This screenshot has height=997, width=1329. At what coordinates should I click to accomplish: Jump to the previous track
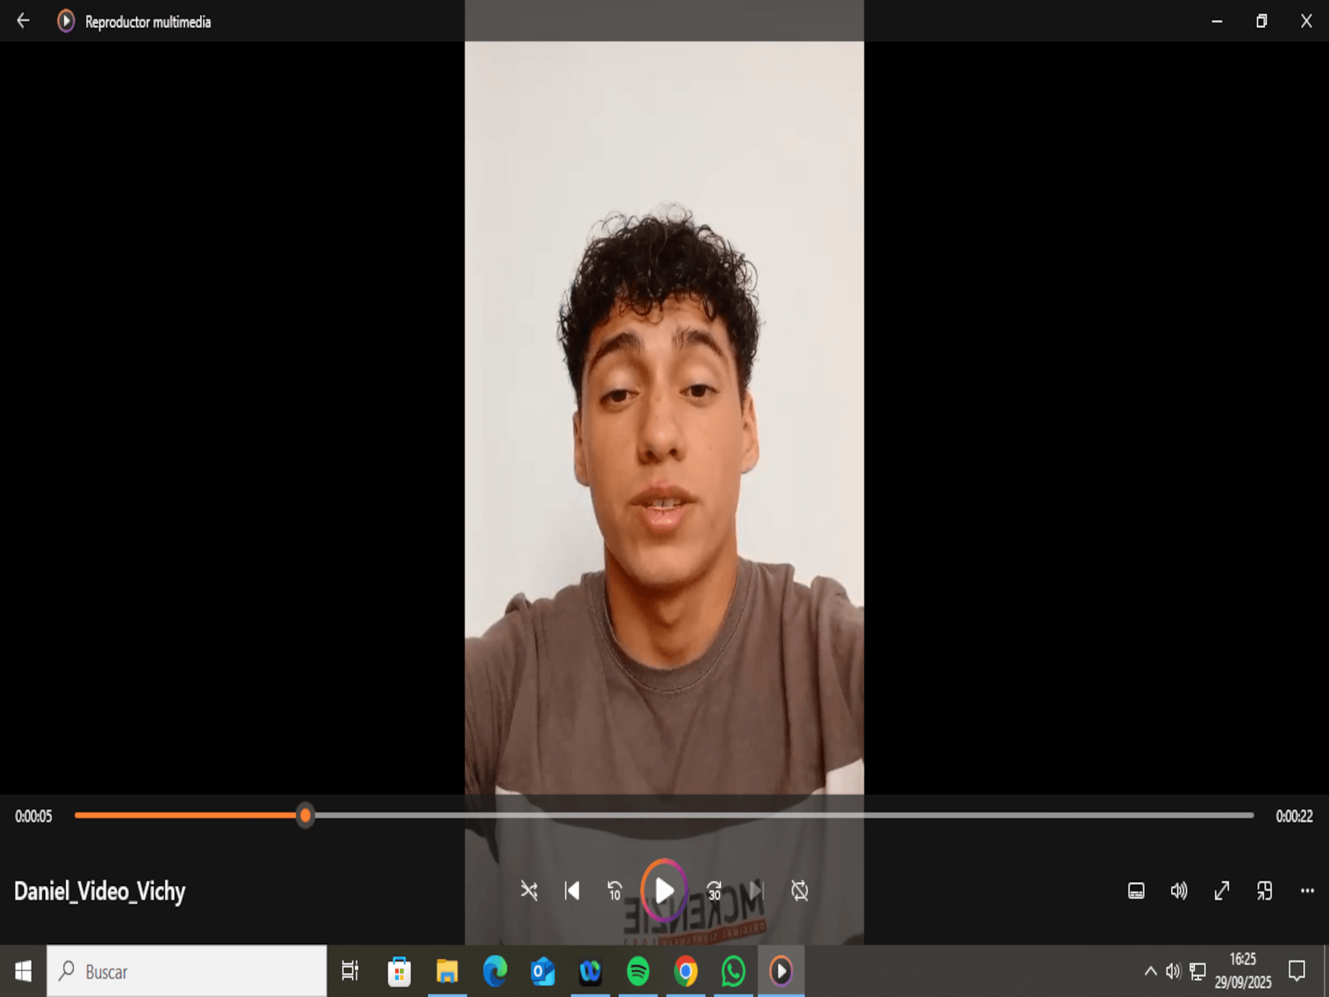click(572, 891)
